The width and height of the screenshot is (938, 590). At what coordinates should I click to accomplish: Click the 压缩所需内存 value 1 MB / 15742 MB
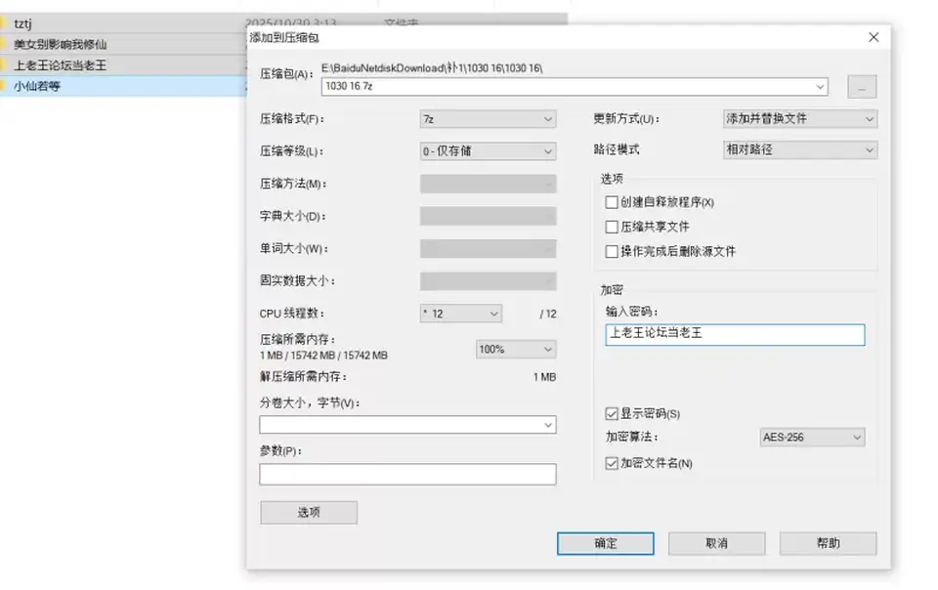[x=323, y=356]
